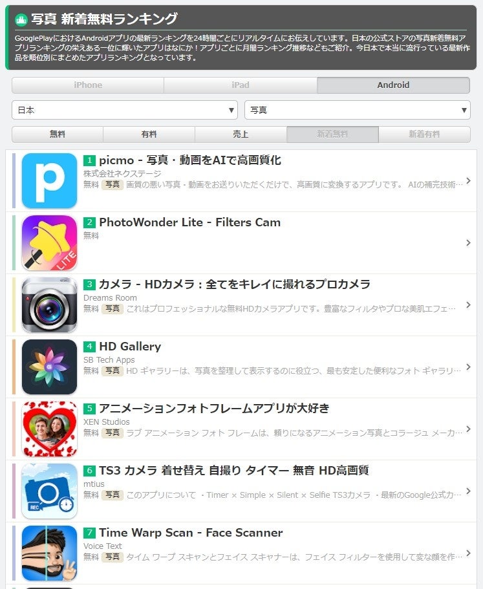Open the HD Gallery flower icon

point(49,367)
